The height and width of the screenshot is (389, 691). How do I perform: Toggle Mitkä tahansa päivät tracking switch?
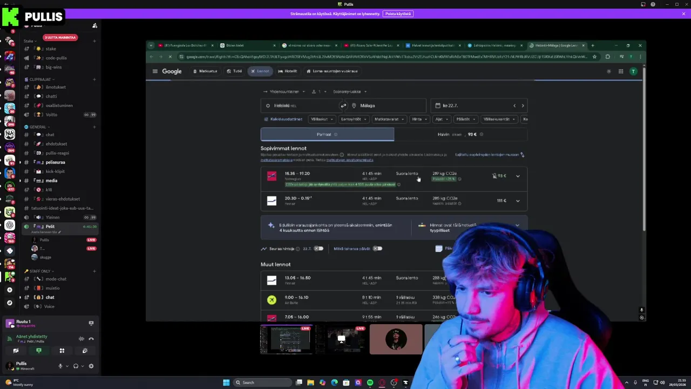[377, 249]
